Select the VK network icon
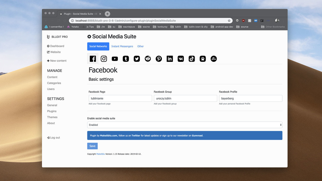 [x=181, y=59]
